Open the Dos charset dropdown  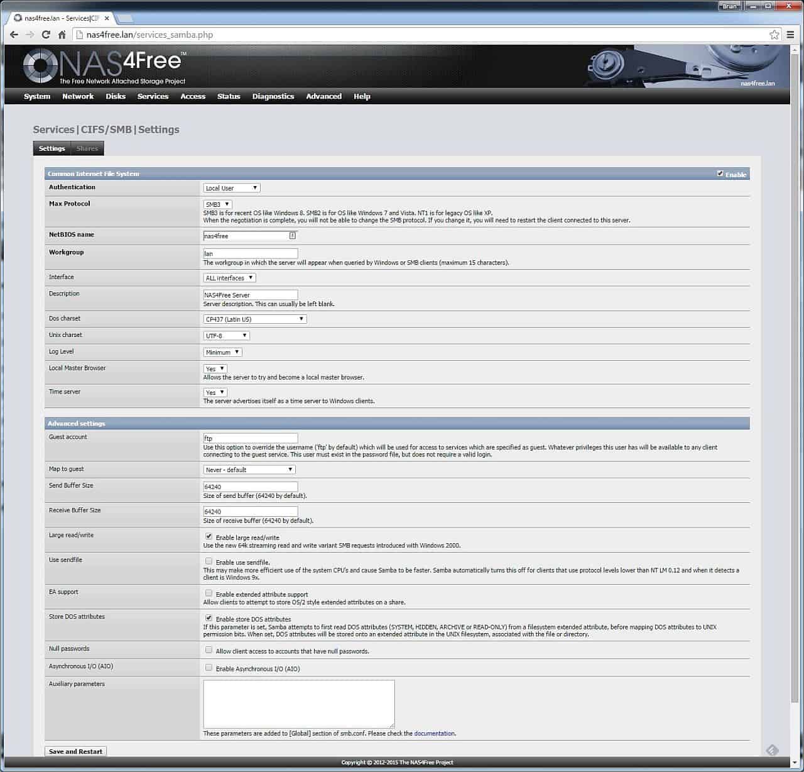point(254,319)
